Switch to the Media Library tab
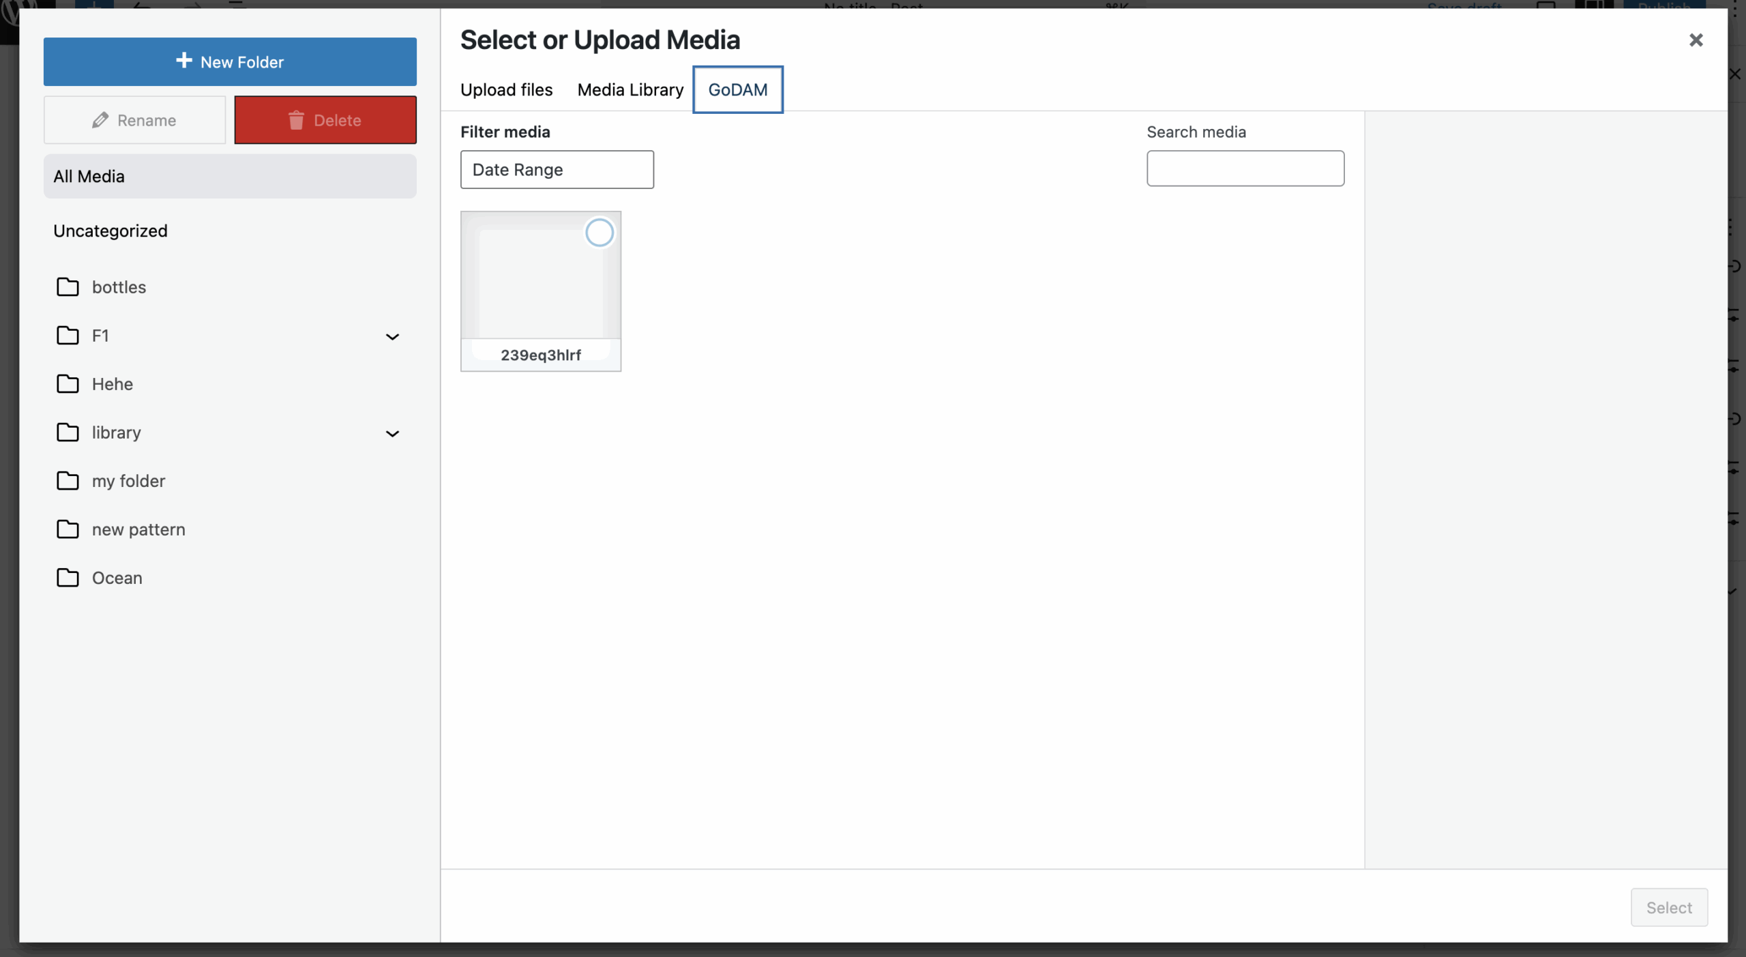Image resolution: width=1746 pixels, height=957 pixels. [x=630, y=89]
